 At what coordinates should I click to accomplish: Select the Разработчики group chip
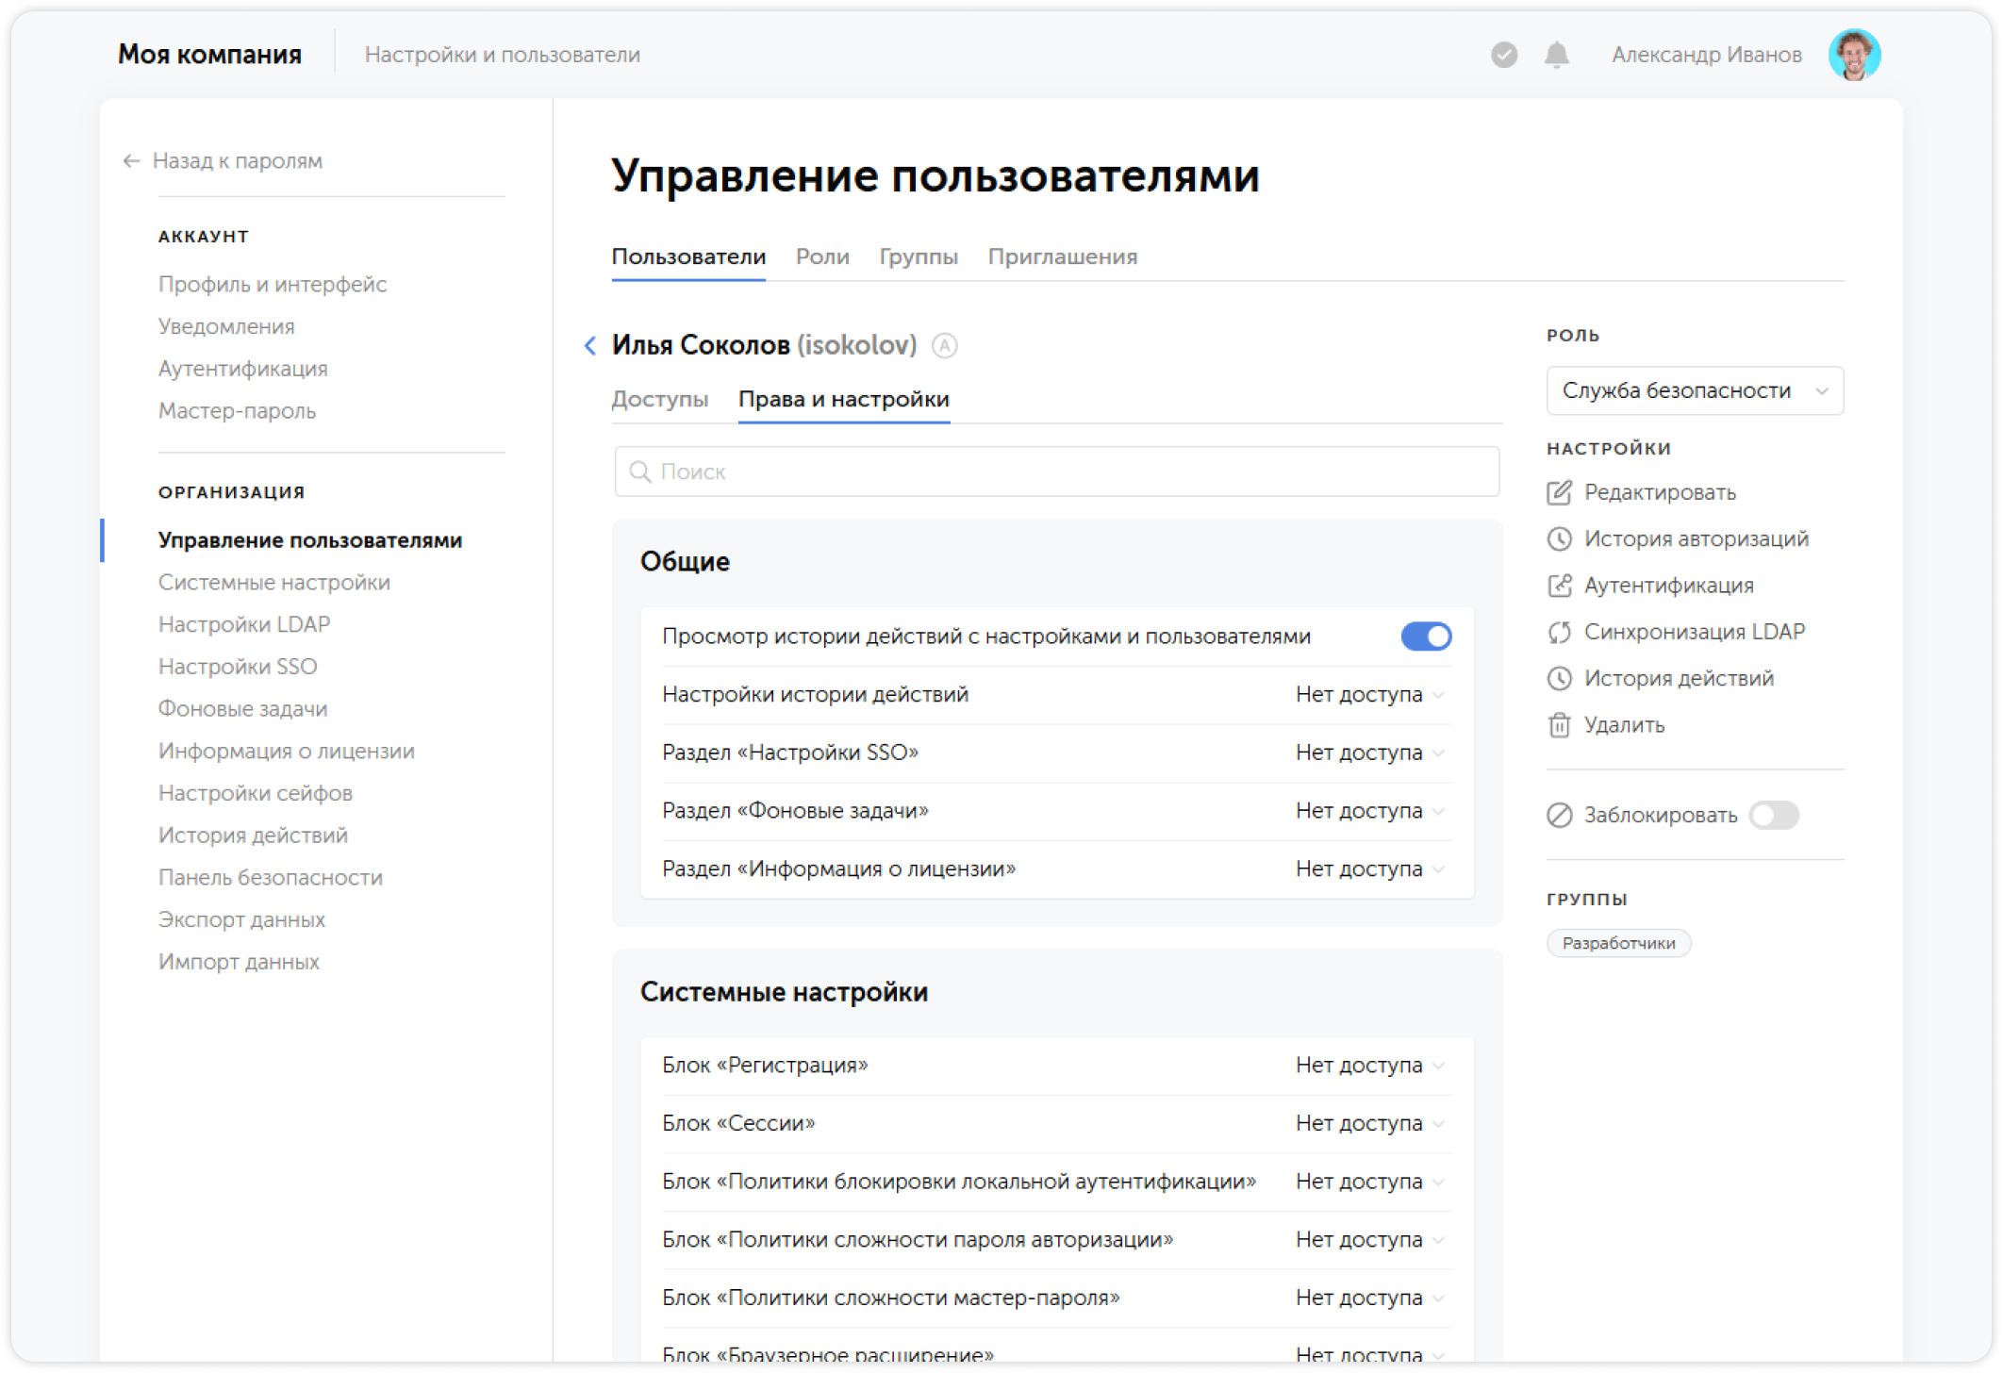1618,943
